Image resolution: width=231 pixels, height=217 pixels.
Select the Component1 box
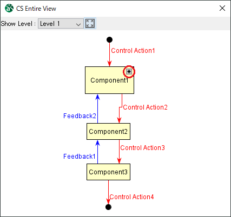(x=109, y=80)
